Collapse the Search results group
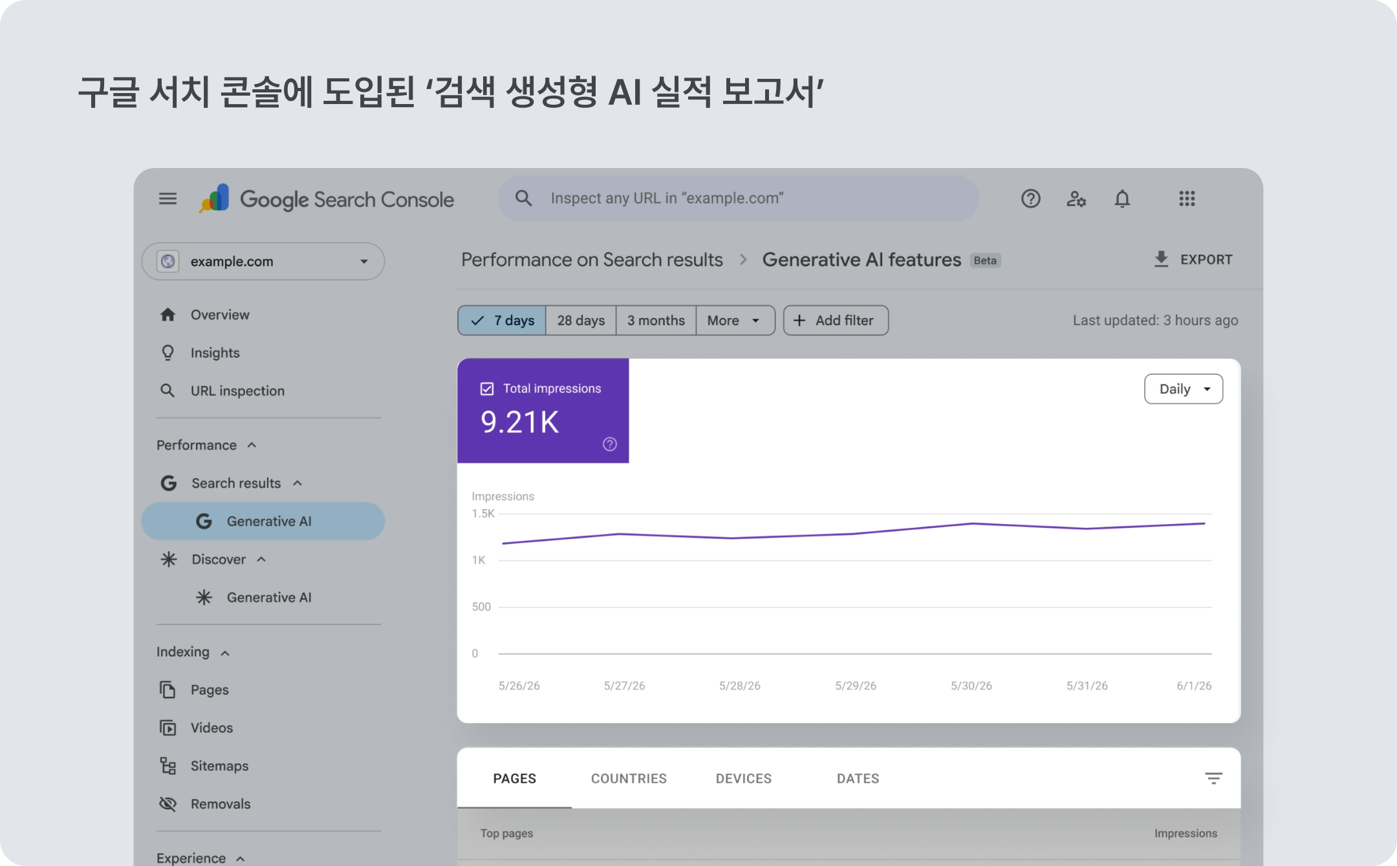The height and width of the screenshot is (866, 1397). 298,483
